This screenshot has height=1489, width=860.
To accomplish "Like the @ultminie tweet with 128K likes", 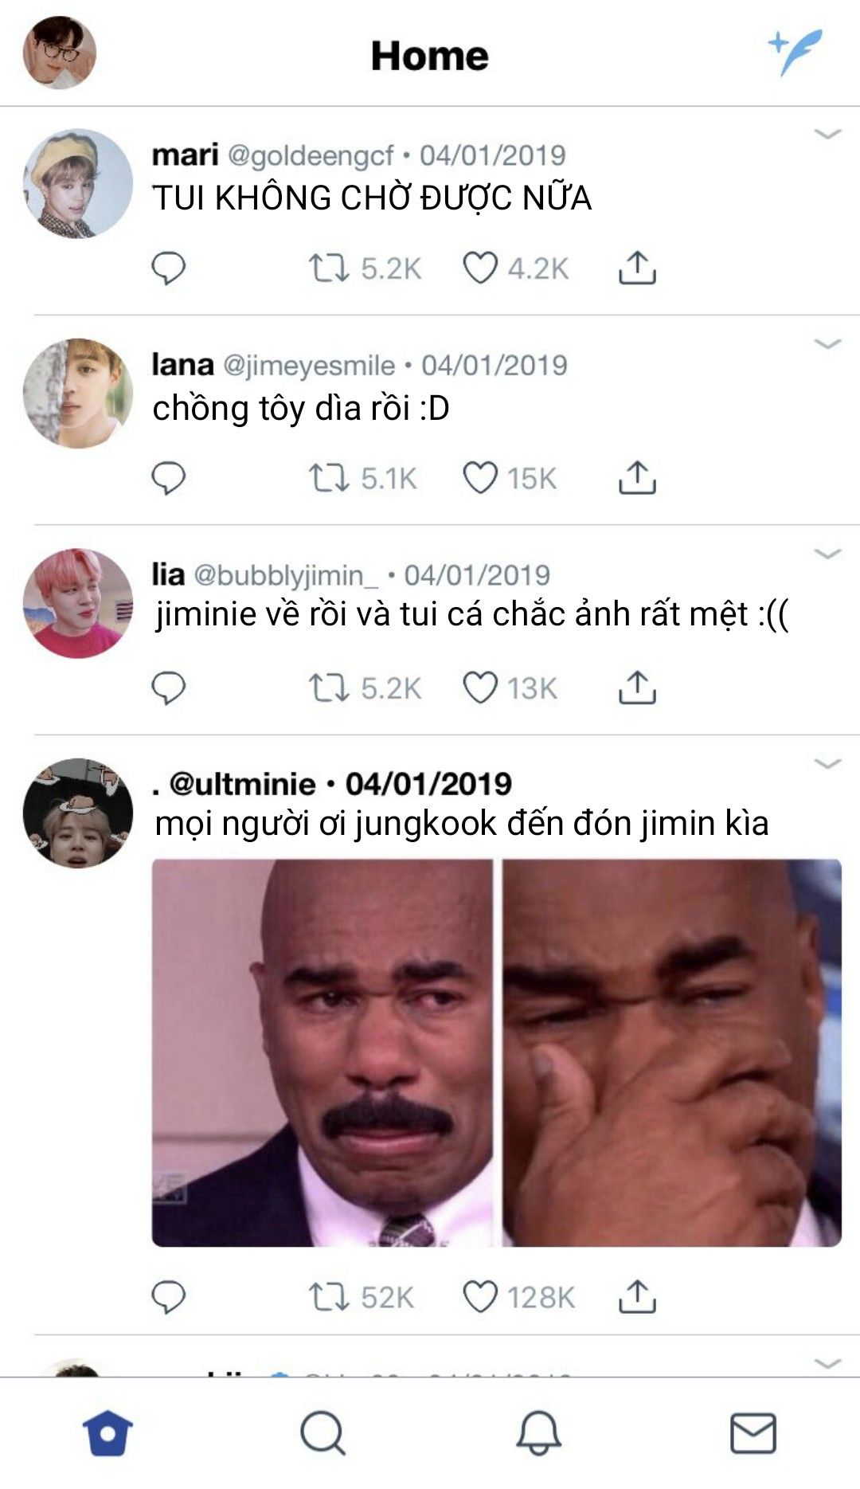I will (480, 1297).
